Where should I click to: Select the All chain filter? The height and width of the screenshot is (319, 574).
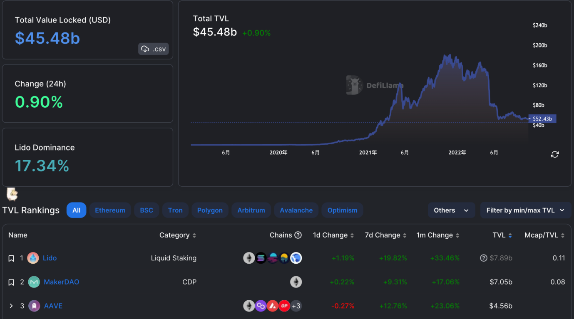[x=76, y=210]
